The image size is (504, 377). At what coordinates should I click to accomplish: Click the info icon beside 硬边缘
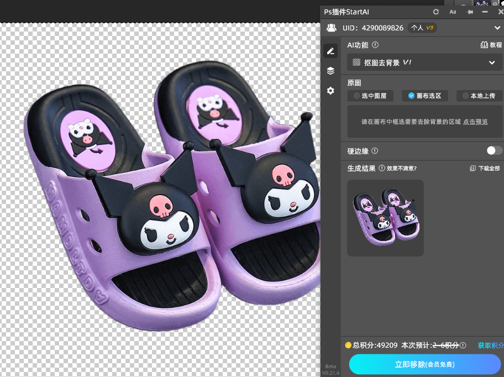click(x=375, y=150)
